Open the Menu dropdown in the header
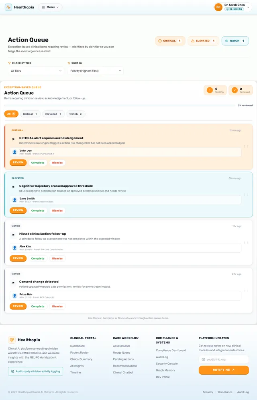Image resolution: width=257 pixels, height=400 pixels. [50, 7]
